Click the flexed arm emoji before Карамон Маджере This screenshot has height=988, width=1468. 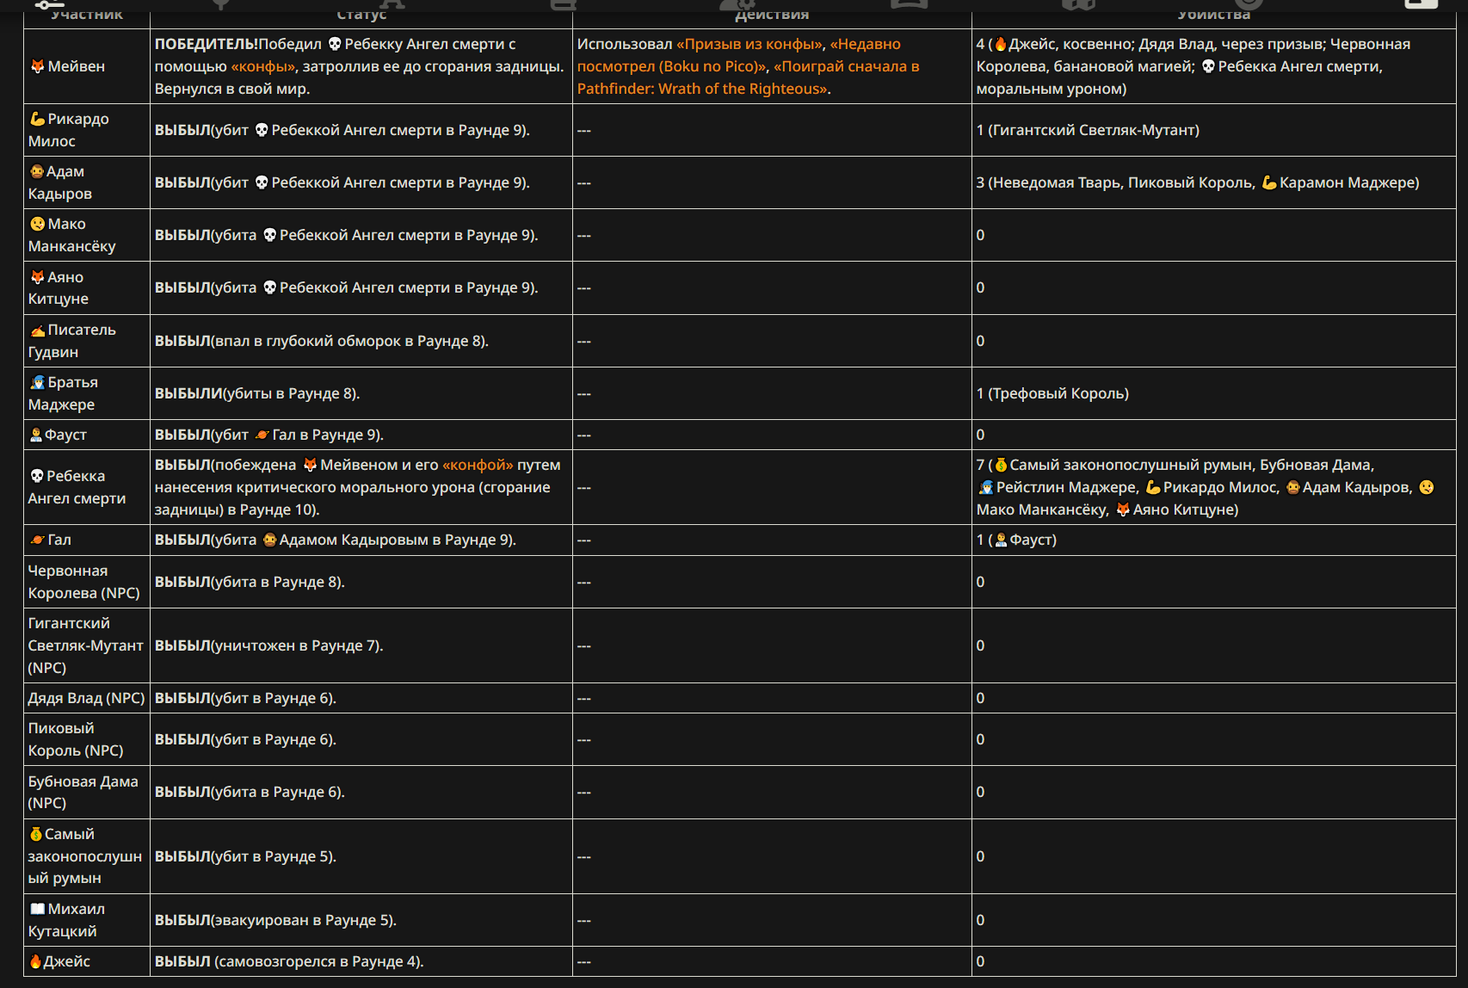1269,182
